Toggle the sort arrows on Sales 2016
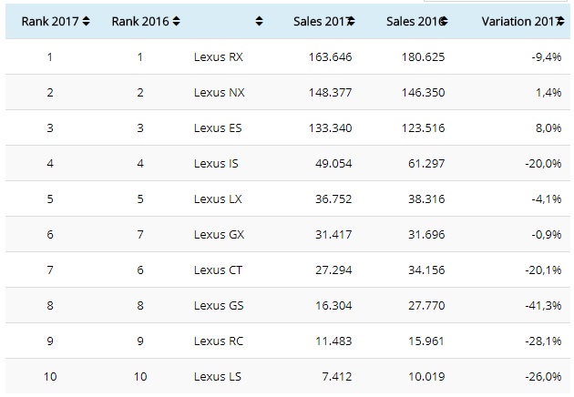 441,21
